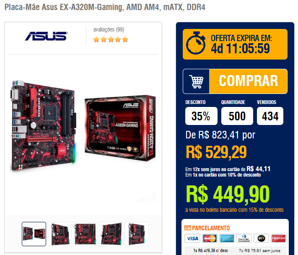View the second motherboard thumbnail
The width and height of the screenshot is (298, 255).
60,234
